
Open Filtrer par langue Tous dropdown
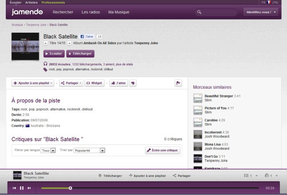click(x=48, y=150)
